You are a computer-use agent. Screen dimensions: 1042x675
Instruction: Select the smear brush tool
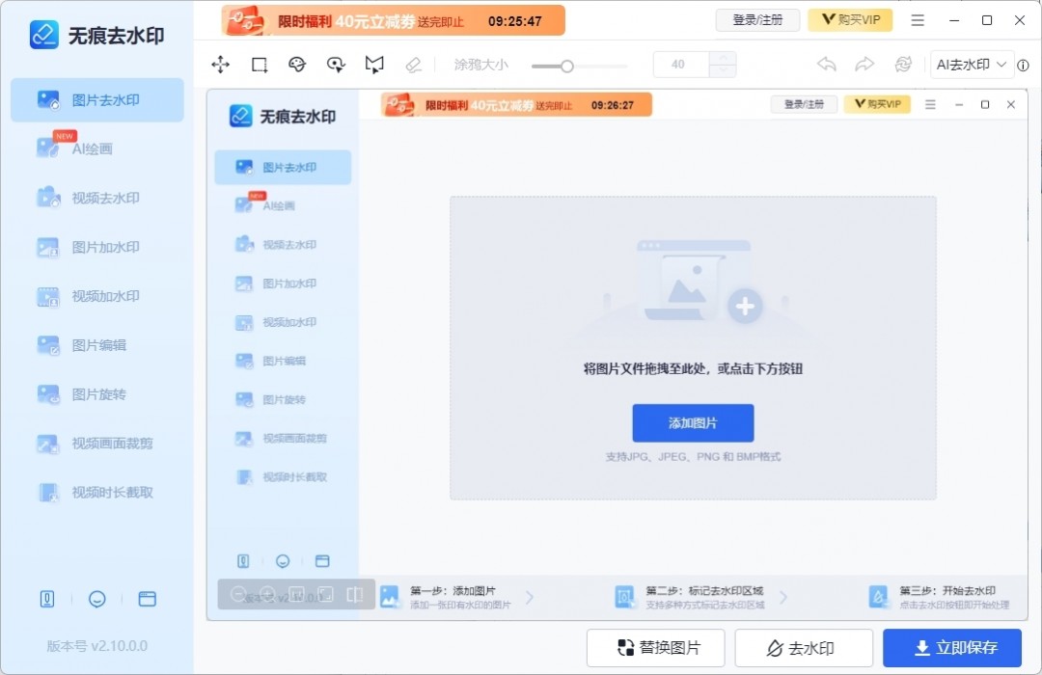point(297,64)
